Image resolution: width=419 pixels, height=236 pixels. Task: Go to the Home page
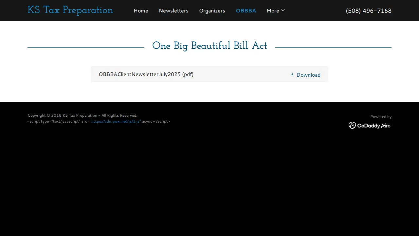pyautogui.click(x=141, y=11)
